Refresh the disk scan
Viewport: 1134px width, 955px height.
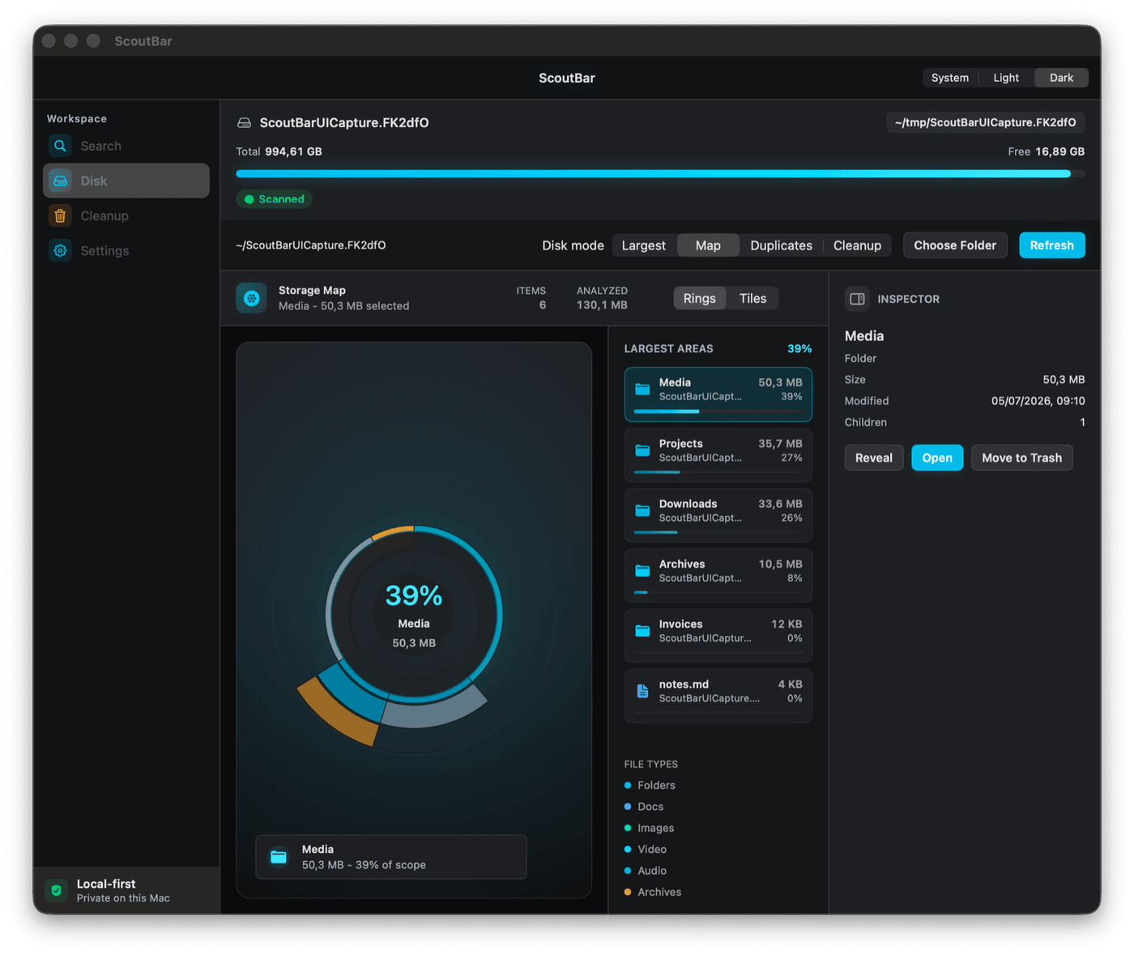[1051, 245]
